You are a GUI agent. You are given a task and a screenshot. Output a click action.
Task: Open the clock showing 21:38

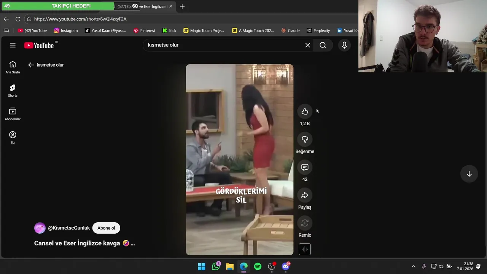[x=465, y=266]
